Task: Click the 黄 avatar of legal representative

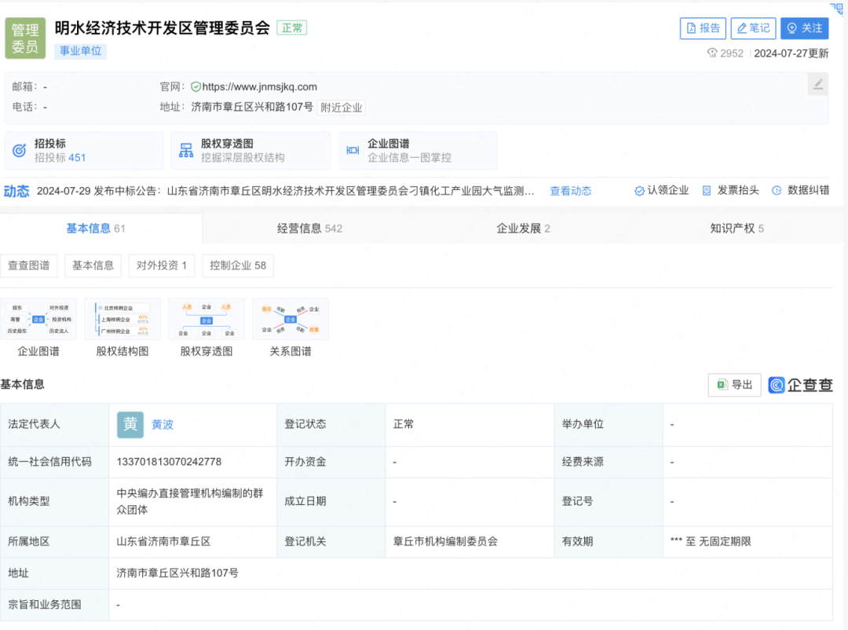Action: click(130, 424)
